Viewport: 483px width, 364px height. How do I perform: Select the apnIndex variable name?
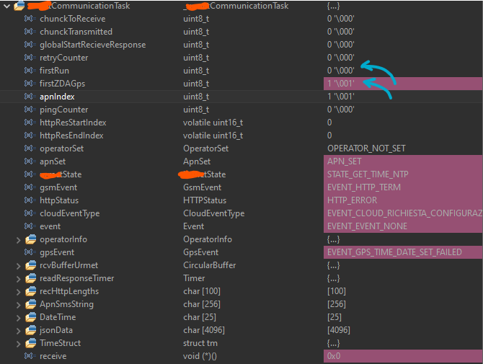(57, 97)
